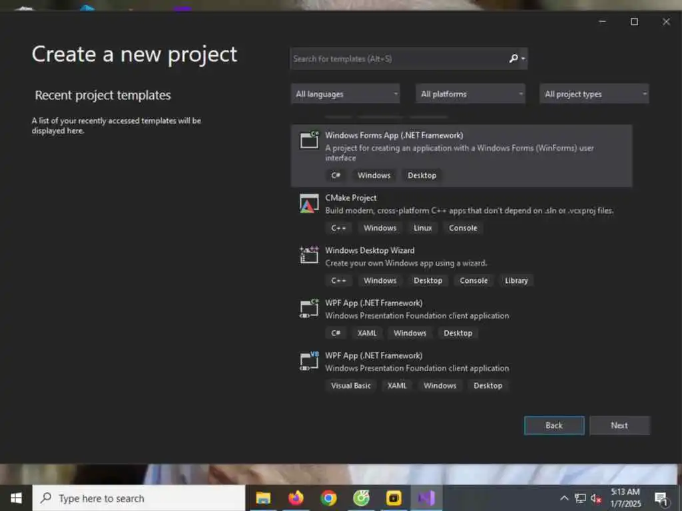This screenshot has height=511, width=682.
Task: Click the Visual Basic tag
Action: 350,385
